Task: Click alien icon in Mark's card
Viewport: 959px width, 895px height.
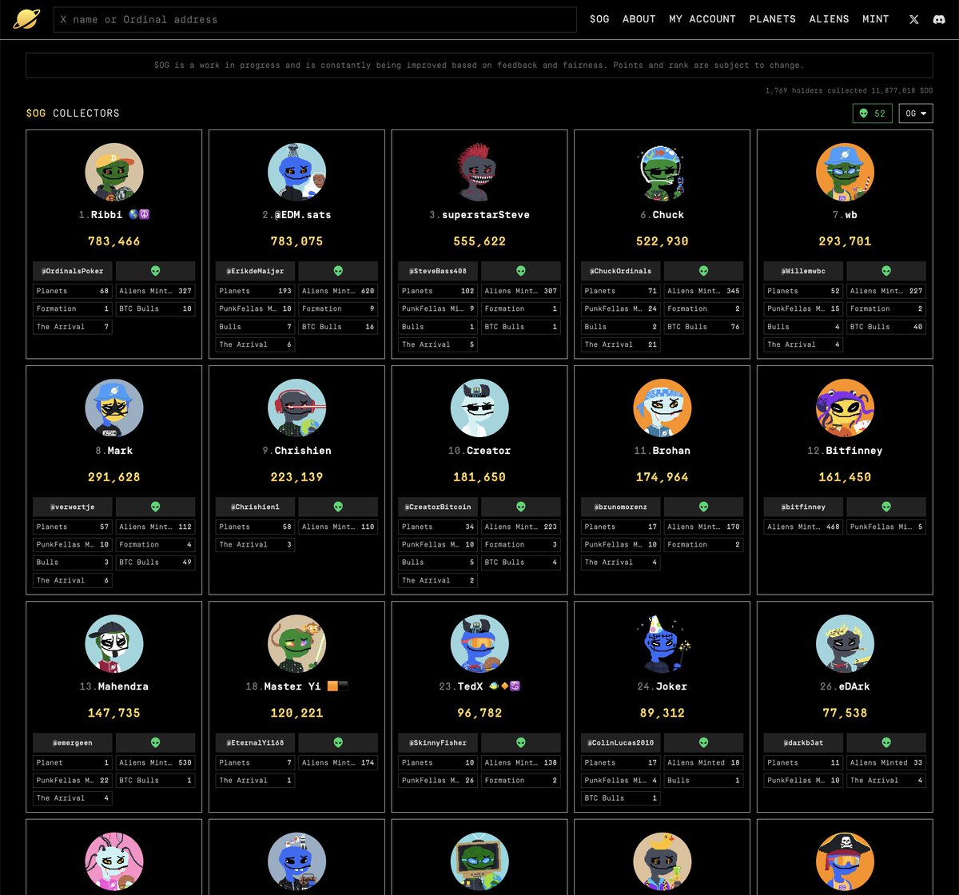Action: (x=155, y=507)
